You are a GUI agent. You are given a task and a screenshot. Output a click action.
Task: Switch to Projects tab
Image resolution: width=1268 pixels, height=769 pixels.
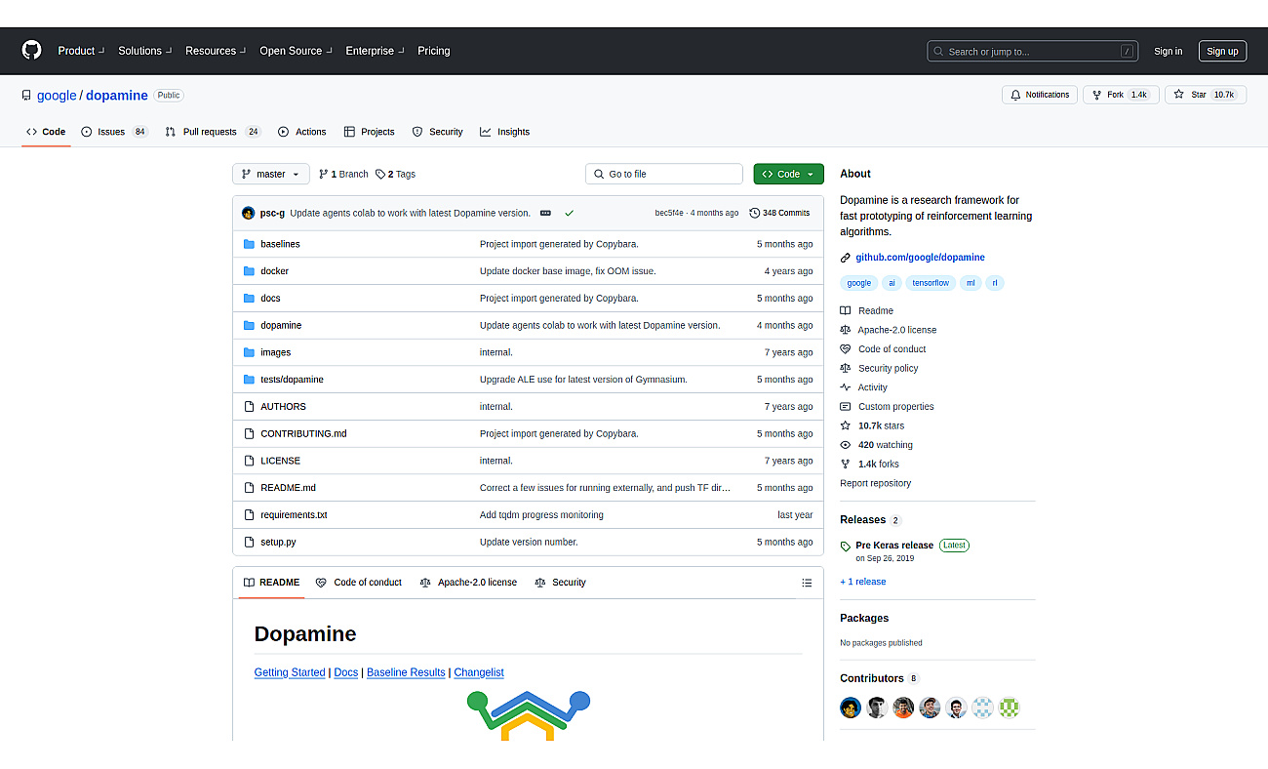pyautogui.click(x=369, y=132)
